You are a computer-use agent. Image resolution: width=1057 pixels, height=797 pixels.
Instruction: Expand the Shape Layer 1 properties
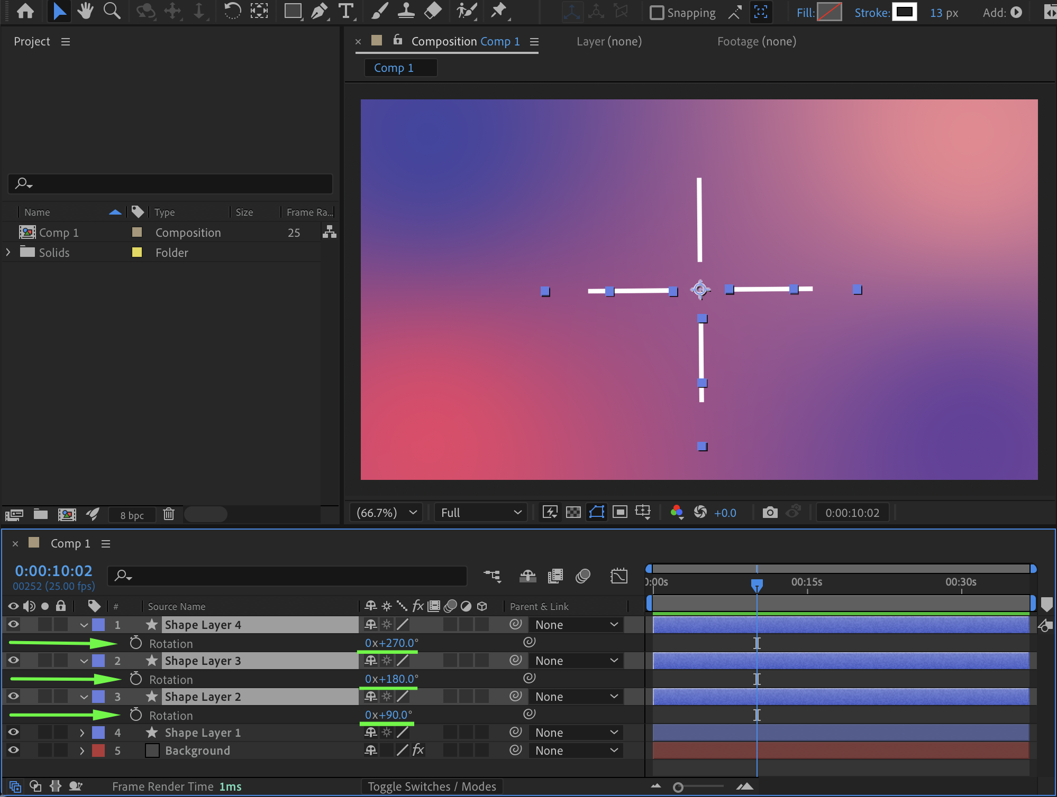click(82, 733)
